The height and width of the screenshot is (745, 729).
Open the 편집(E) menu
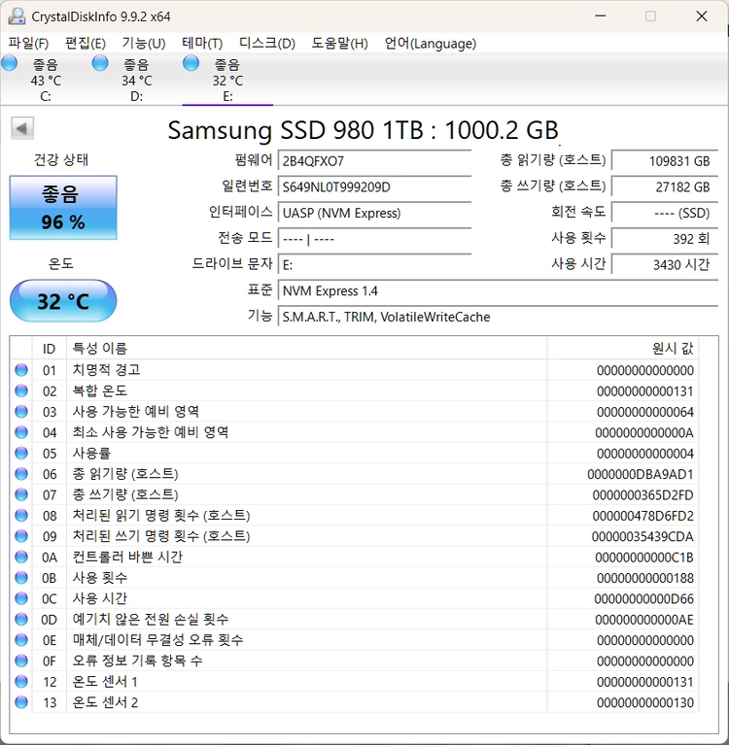(86, 44)
